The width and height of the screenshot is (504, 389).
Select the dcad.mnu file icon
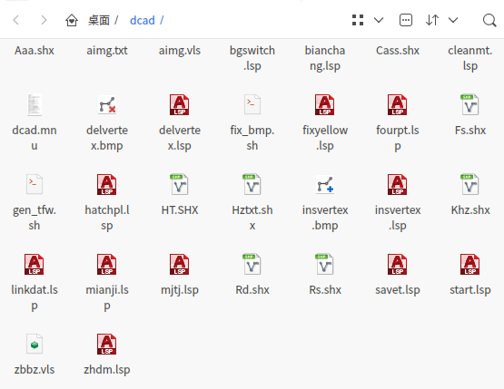pos(35,104)
